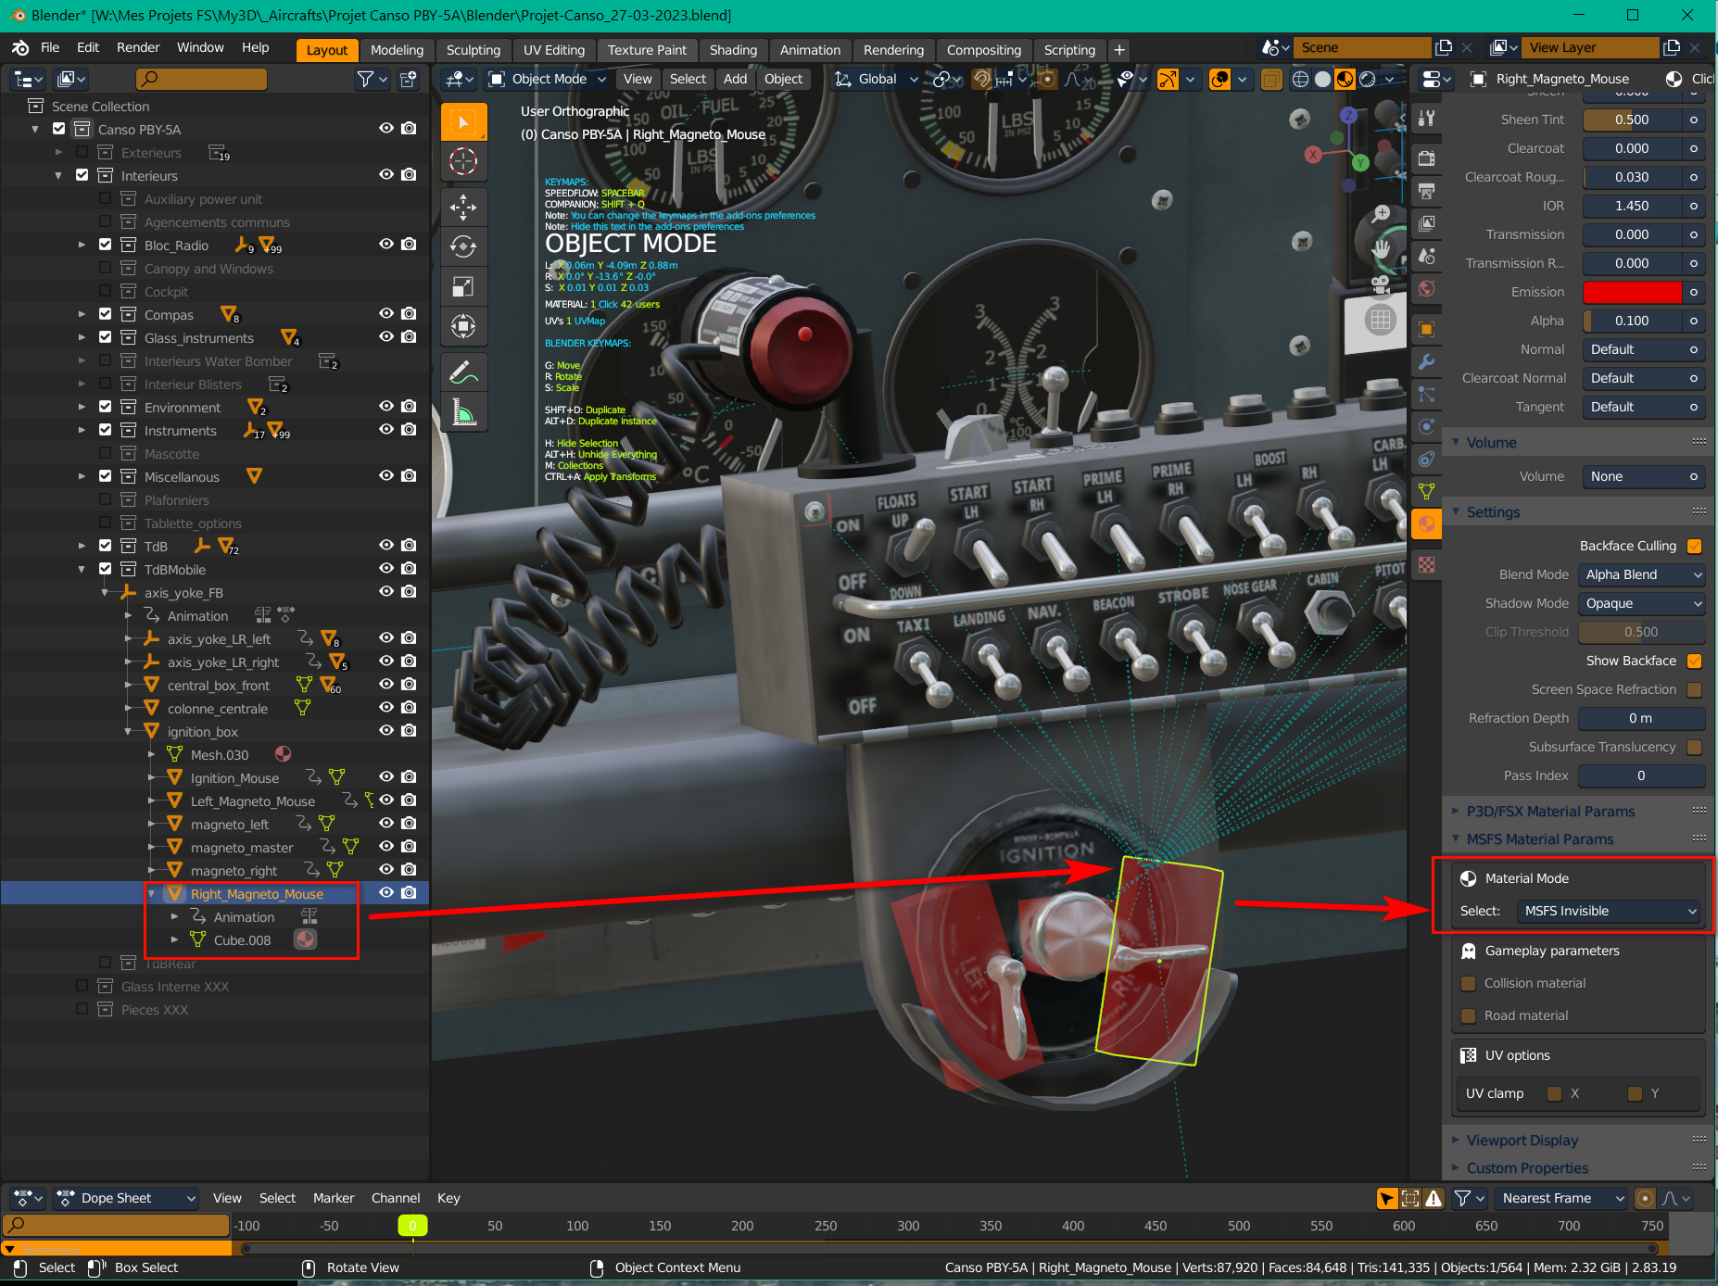1718x1286 pixels.
Task: Open the viewport Add menu
Action: (735, 80)
